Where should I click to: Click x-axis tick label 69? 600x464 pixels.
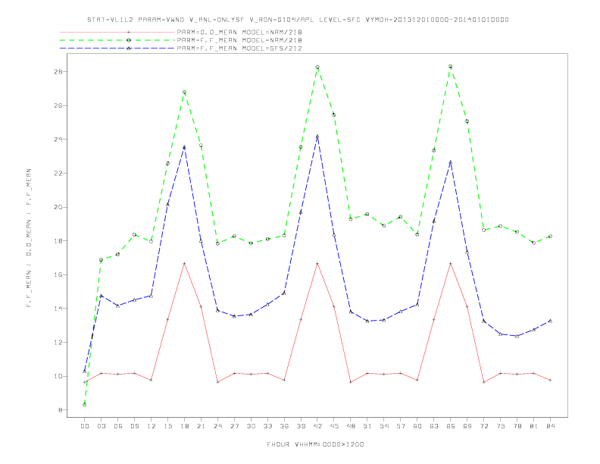click(467, 426)
